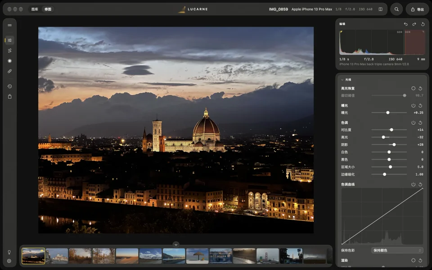Click the +0.25 exposure value
This screenshot has width=432, height=270.
tap(418, 112)
